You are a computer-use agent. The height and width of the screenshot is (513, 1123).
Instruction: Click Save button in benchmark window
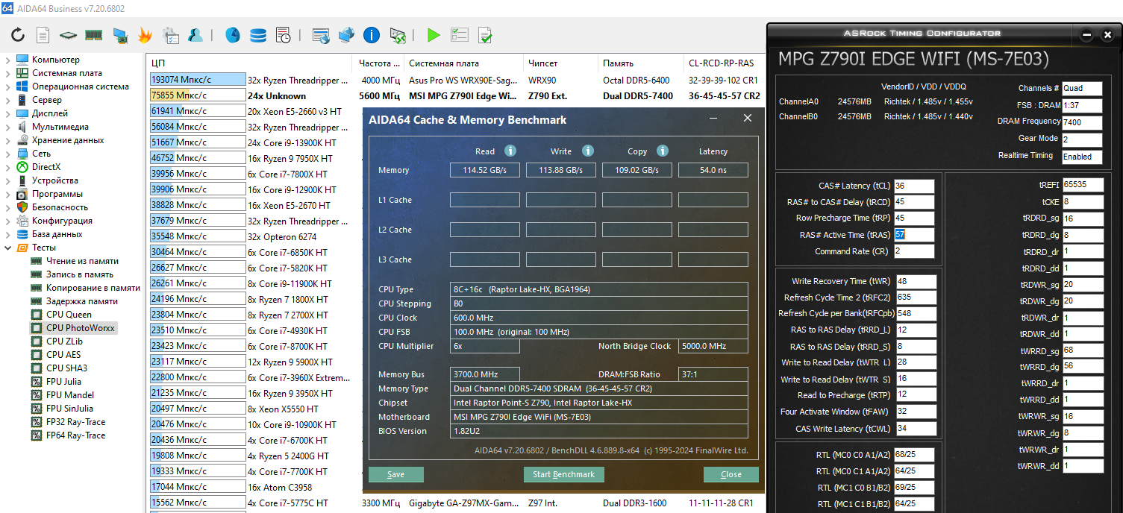click(396, 475)
